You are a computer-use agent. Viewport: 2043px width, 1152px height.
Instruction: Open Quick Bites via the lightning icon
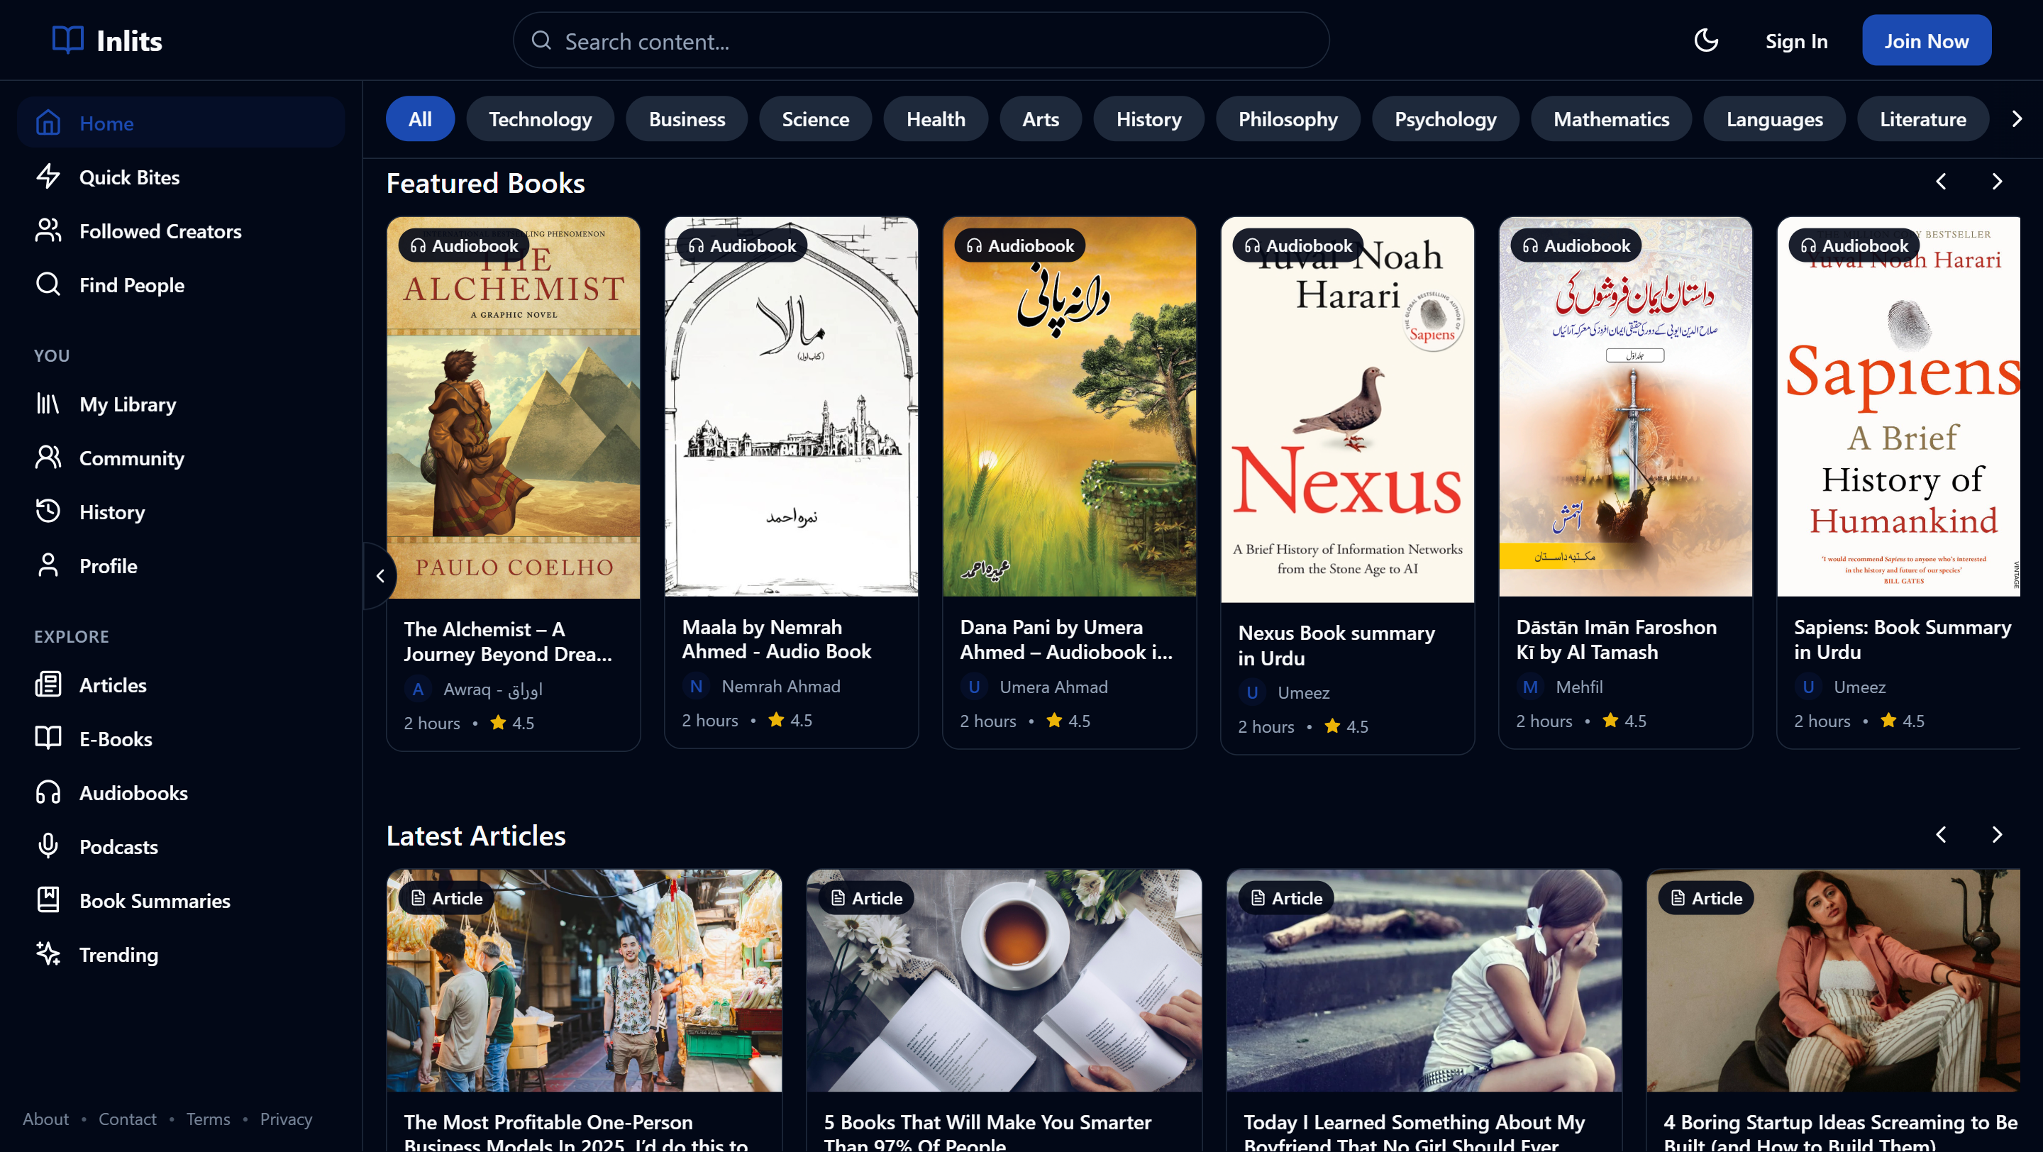click(48, 177)
